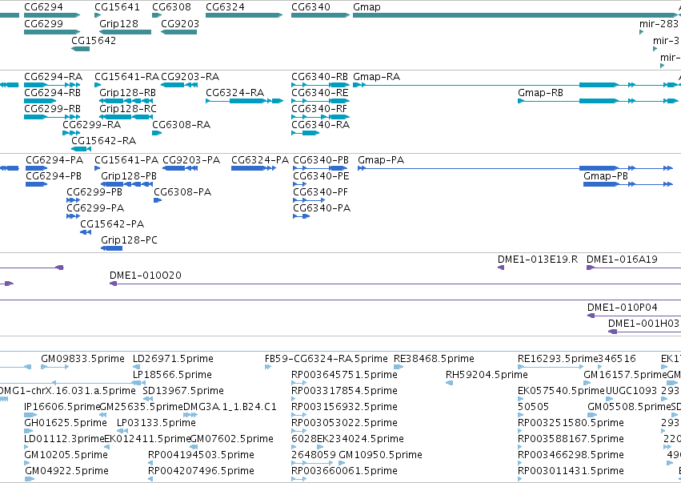Click the CG6299 gene feature bar
This screenshot has width=681, height=483.
[52, 32]
